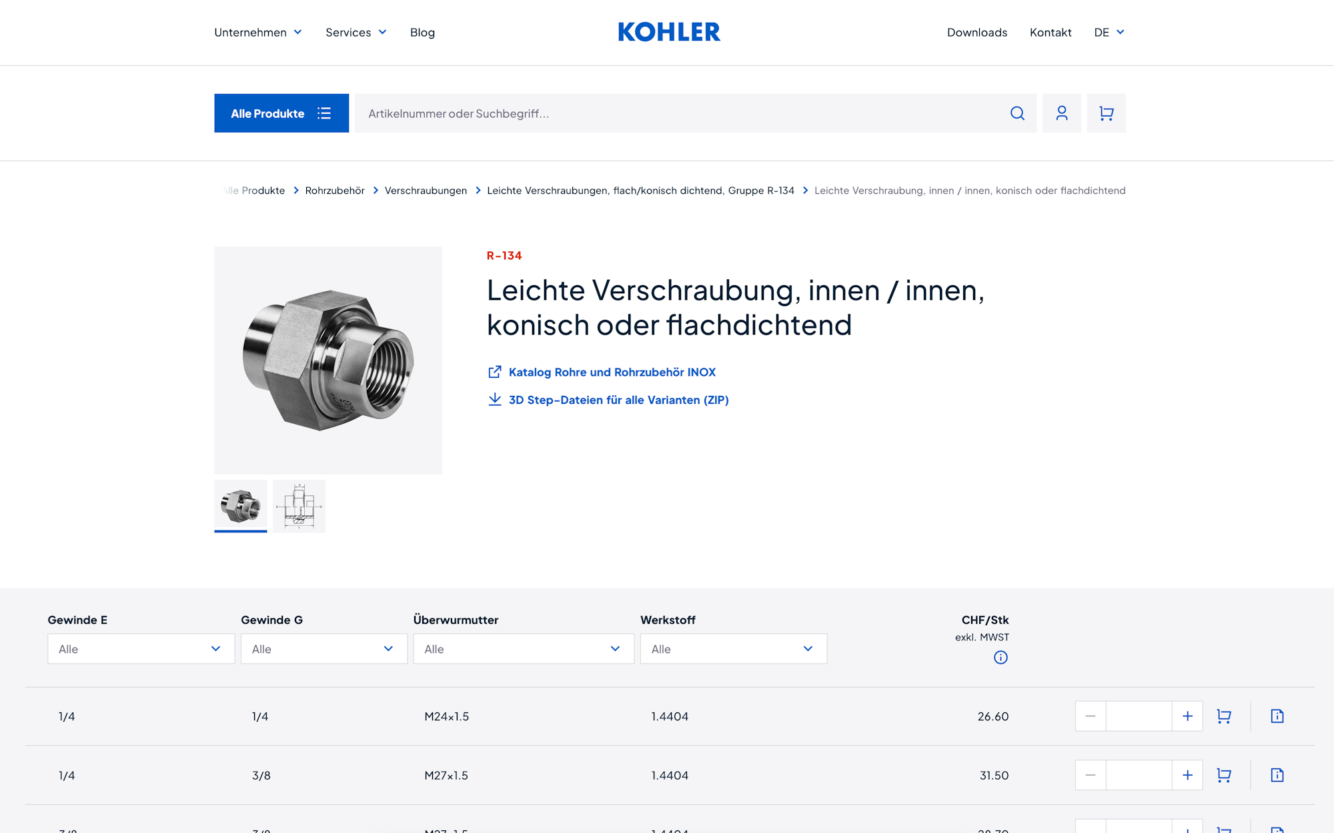Open the Gewinde E filter dropdown

tap(141, 648)
